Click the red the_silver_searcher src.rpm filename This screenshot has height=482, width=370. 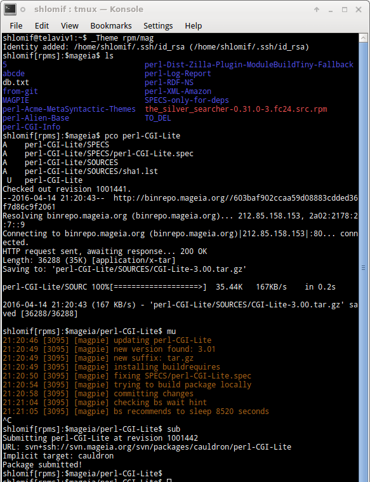coord(235,109)
